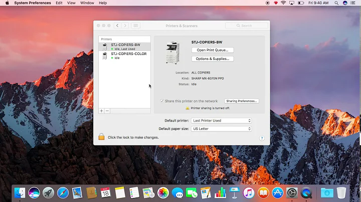Open the Apple menu
This screenshot has width=361, height=202.
tap(7, 3)
